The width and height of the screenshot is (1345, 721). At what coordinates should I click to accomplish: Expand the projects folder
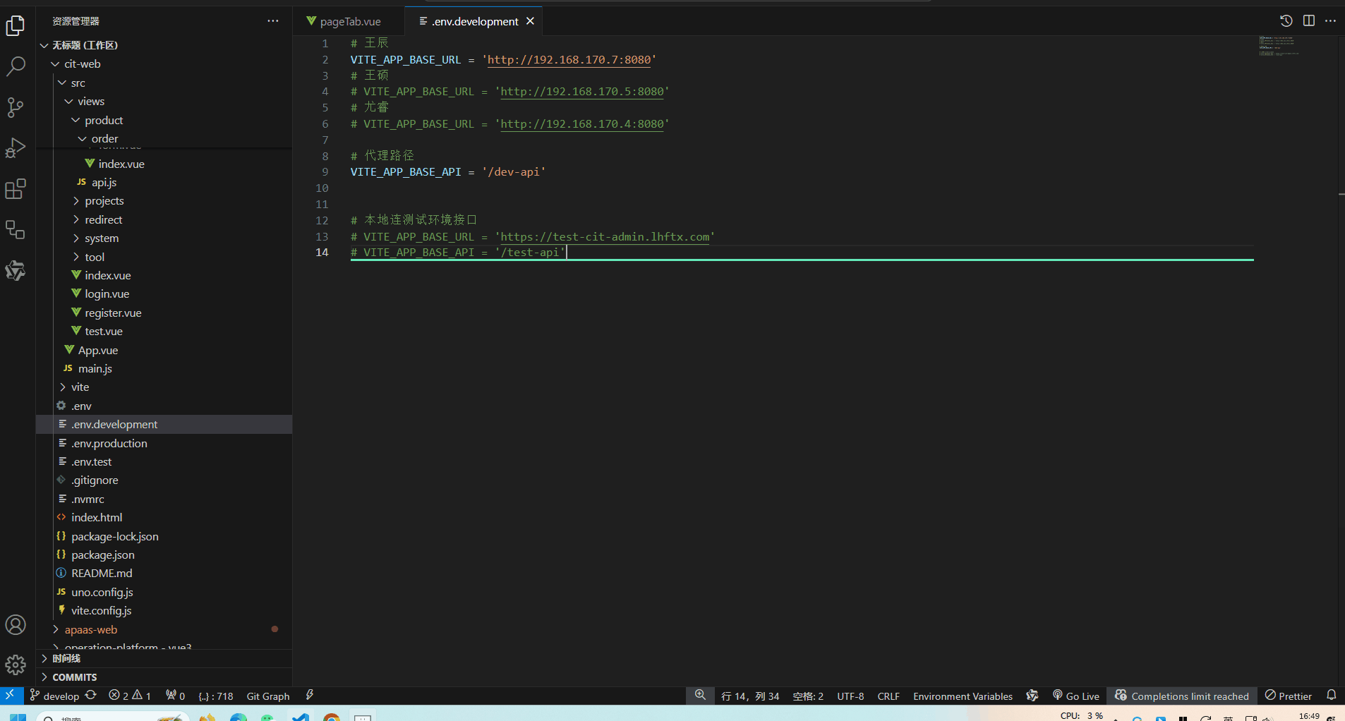104,201
